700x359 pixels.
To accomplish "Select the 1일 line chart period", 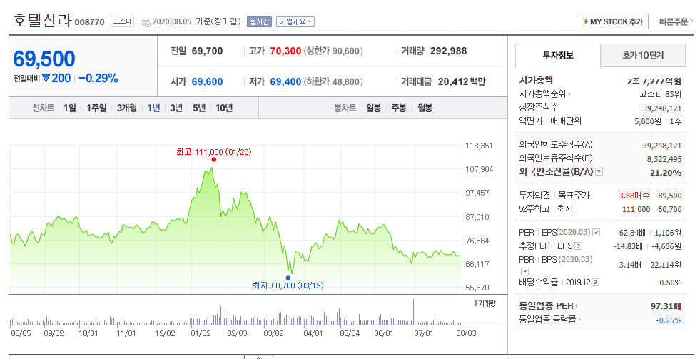I will 70,108.
